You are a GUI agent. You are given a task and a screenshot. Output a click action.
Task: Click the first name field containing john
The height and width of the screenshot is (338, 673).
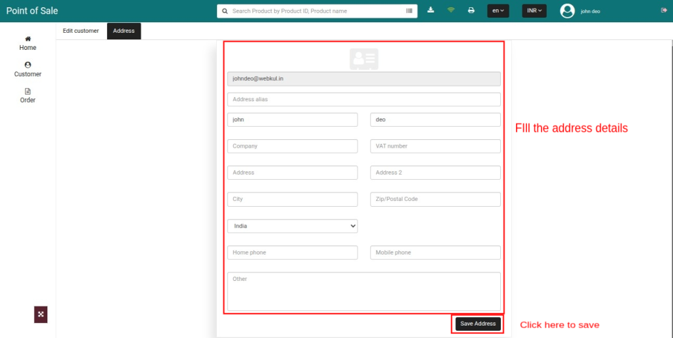[292, 119]
